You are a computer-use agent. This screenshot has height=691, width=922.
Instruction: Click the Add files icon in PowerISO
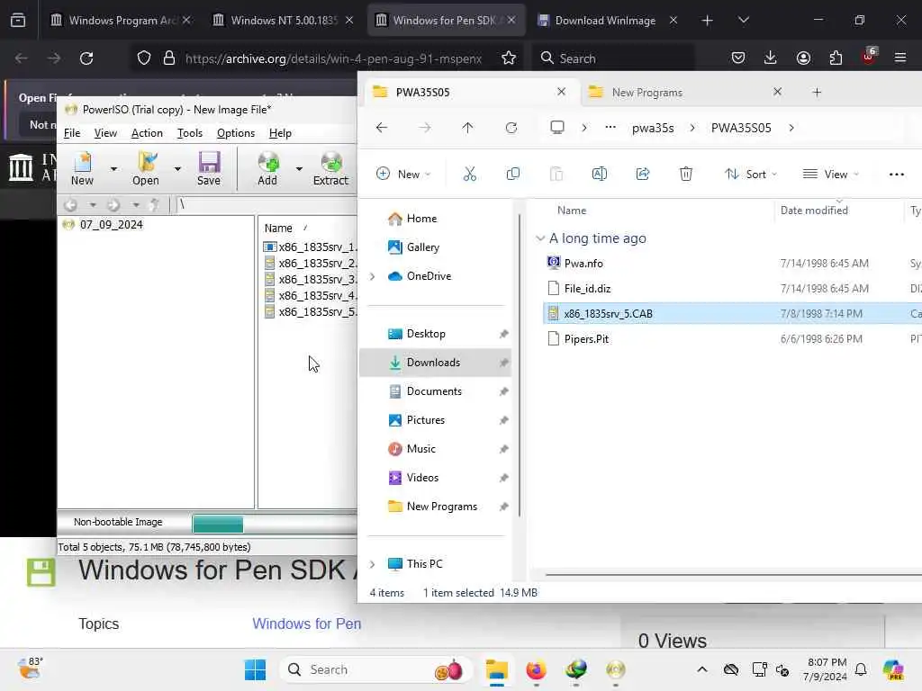point(267,168)
